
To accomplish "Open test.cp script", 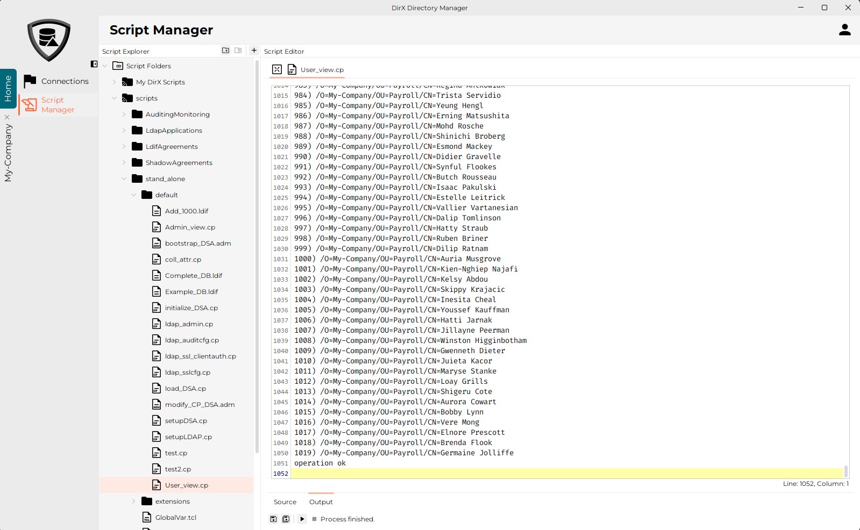I will (176, 453).
